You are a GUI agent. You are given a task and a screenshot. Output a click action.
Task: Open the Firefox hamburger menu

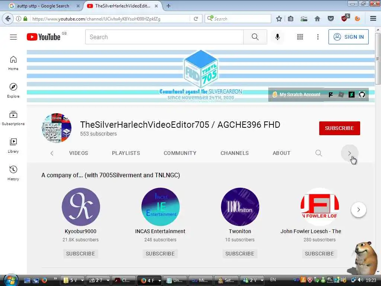373,19
